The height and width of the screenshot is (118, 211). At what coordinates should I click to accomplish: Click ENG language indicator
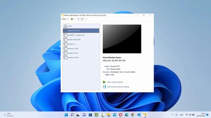(182, 115)
